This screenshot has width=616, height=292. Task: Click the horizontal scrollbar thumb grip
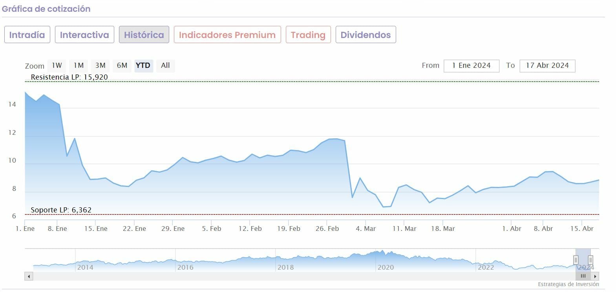[x=583, y=276]
